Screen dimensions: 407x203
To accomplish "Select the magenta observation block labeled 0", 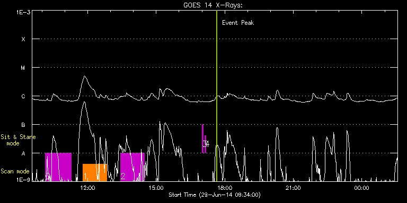I will click(x=58, y=167).
